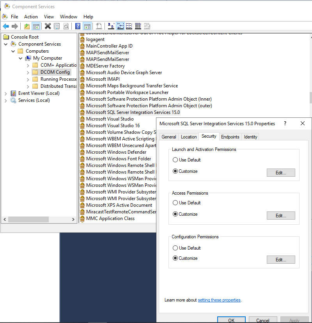Click the My Computer icon in tree
This screenshot has width=312, height=323.
pos(28,58)
